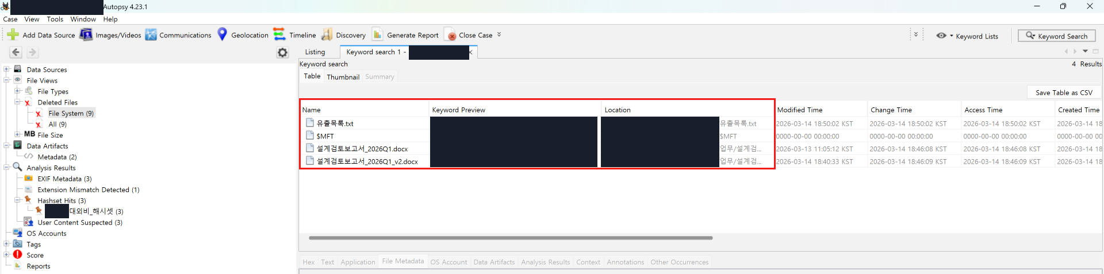Expand the Tags tree node
This screenshot has width=1104, height=274.
point(7,244)
